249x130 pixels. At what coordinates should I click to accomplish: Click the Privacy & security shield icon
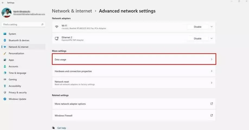[x=5, y=92]
